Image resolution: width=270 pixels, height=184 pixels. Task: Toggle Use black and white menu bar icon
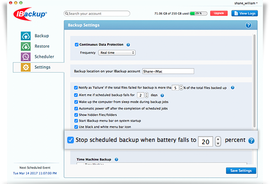pos(76,127)
